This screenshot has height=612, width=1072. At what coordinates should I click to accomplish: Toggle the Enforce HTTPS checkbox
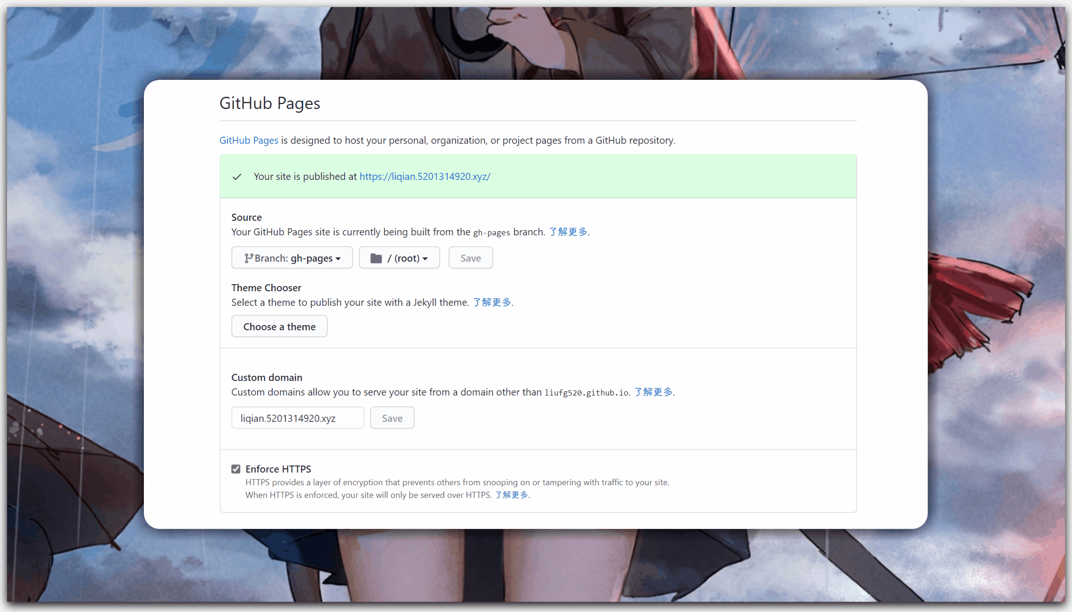pos(236,469)
